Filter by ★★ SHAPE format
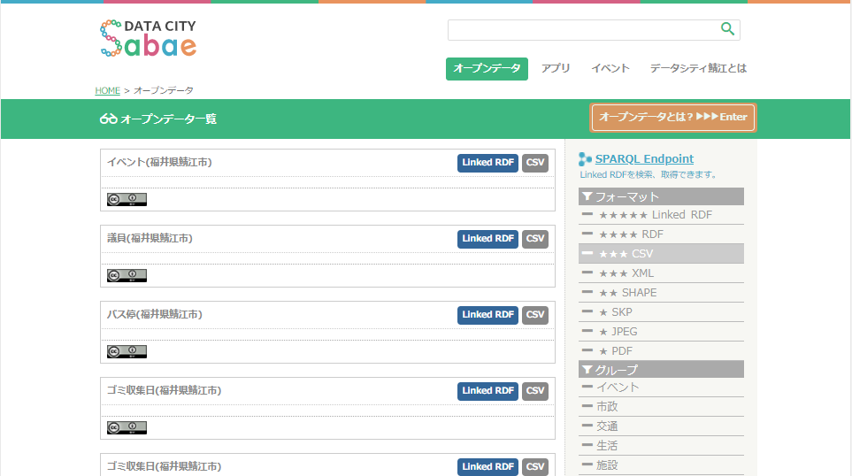Viewport: 852px width, 476px height. [x=661, y=293]
